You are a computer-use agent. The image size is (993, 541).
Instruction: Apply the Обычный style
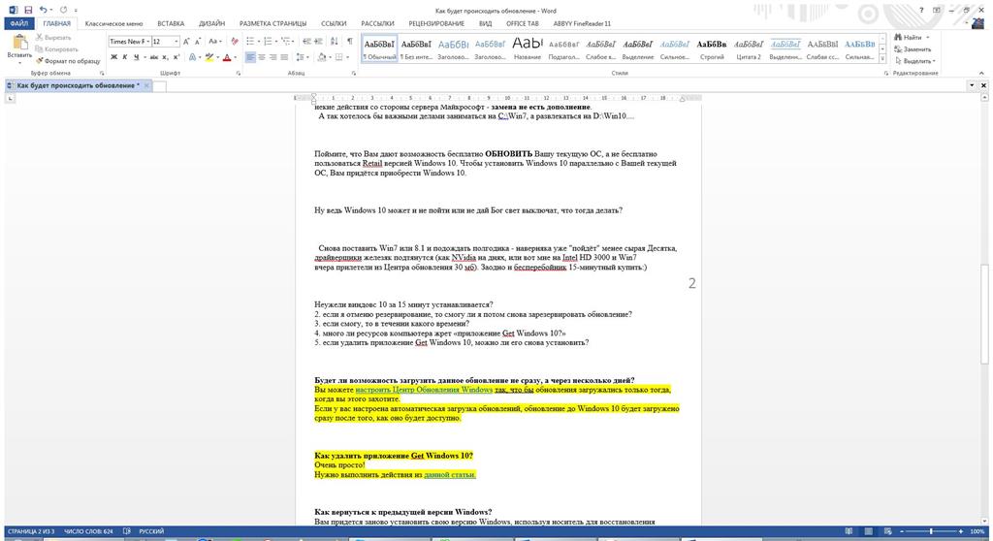coord(379,48)
